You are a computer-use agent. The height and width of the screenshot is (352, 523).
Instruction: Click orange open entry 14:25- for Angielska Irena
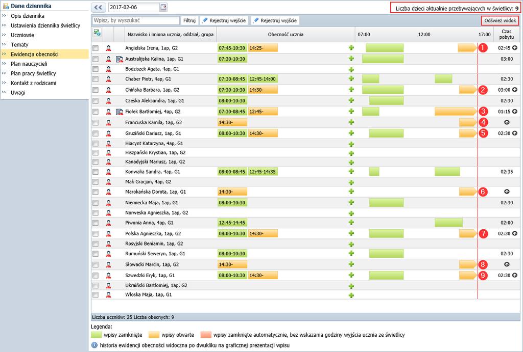pyautogui.click(x=263, y=48)
